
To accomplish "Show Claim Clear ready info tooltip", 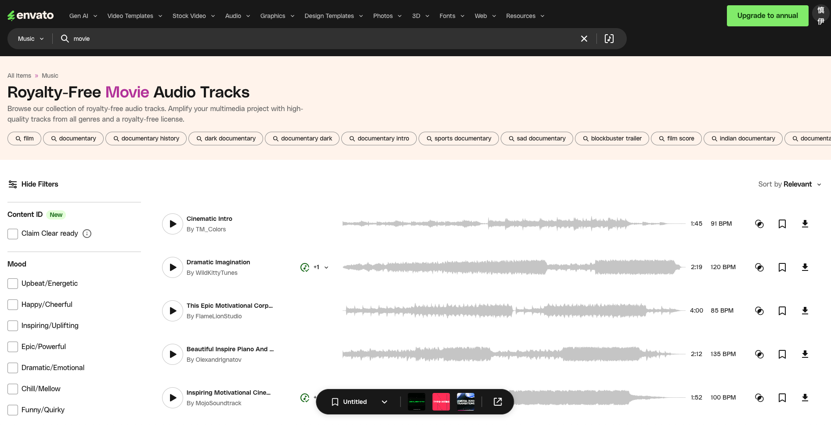I will [x=87, y=234].
